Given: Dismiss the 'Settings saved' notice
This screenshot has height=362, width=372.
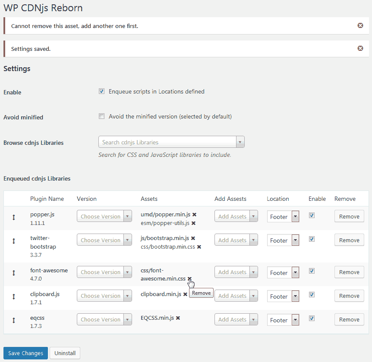Looking at the screenshot, I should tap(360, 49).
